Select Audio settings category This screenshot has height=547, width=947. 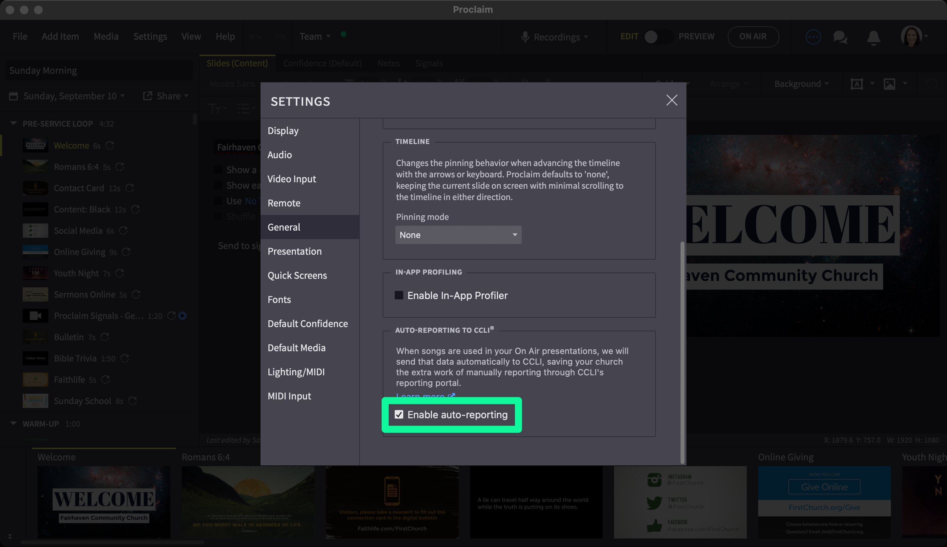(310, 155)
